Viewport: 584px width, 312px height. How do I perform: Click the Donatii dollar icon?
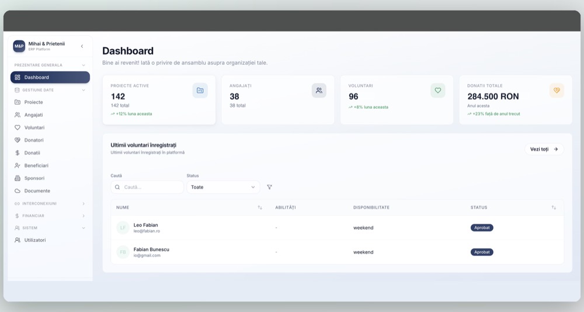18,153
